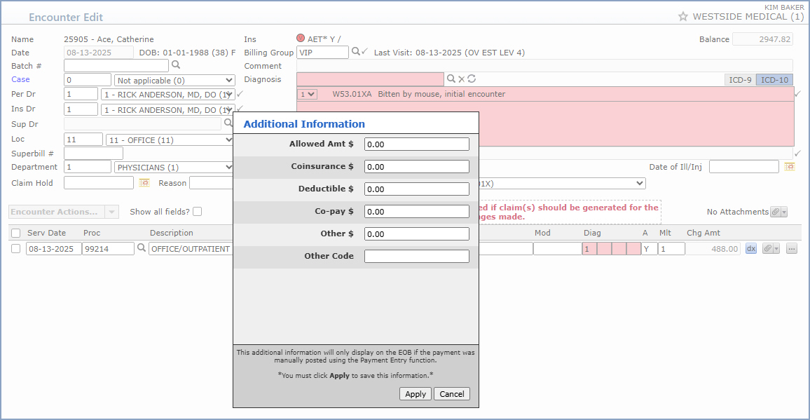The image size is (810, 420).
Task: Select W53.01XA Bitten by mouse diagnosis row
Action: click(545, 94)
